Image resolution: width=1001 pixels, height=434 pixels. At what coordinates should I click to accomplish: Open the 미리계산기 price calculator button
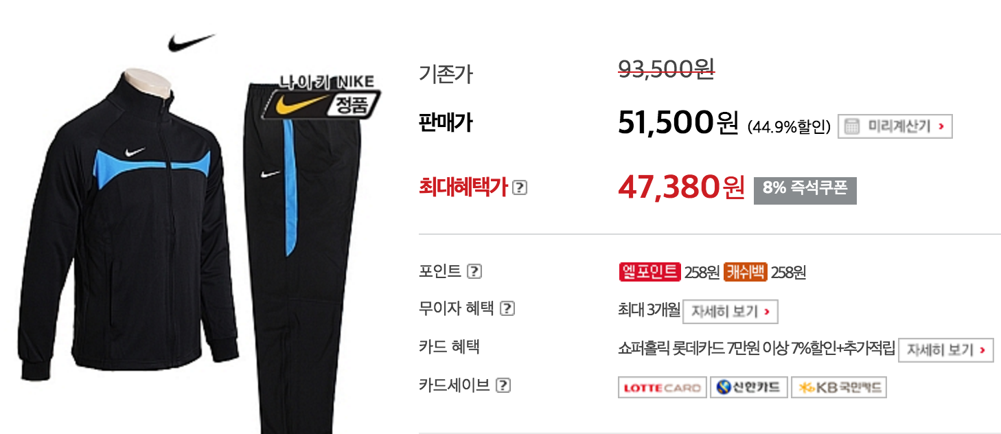(x=895, y=126)
